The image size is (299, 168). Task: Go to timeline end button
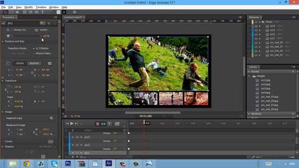(x=77, y=124)
